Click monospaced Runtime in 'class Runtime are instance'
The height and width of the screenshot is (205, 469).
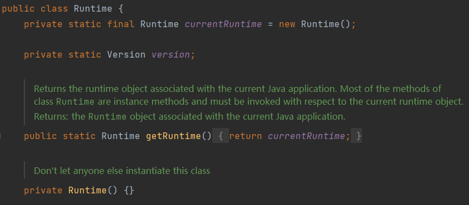click(x=75, y=102)
